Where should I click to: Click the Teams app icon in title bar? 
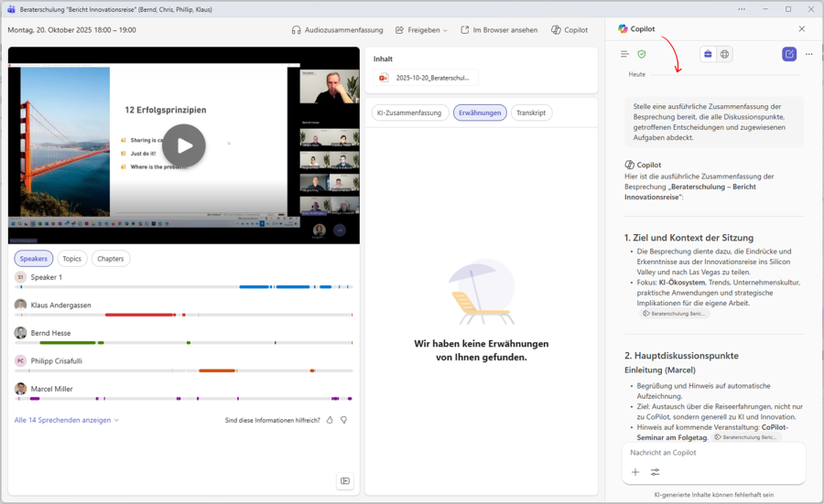(10, 9)
